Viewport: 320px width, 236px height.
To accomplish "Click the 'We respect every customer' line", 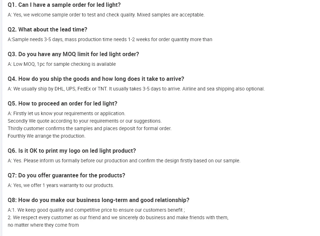I will [118, 217].
